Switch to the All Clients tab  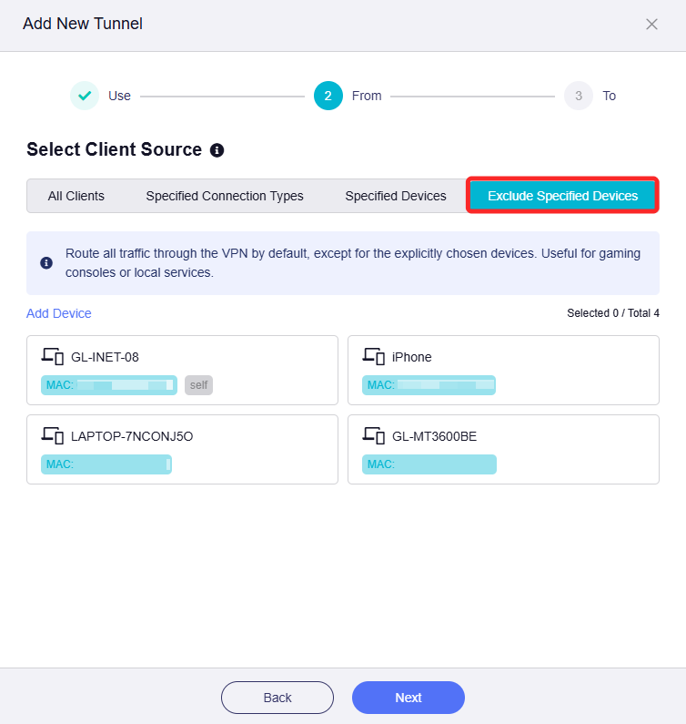76,196
